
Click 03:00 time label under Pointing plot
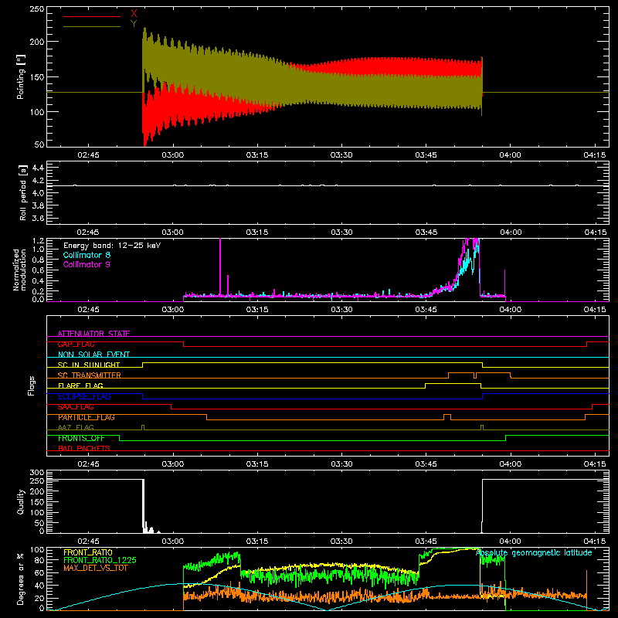[x=172, y=155]
